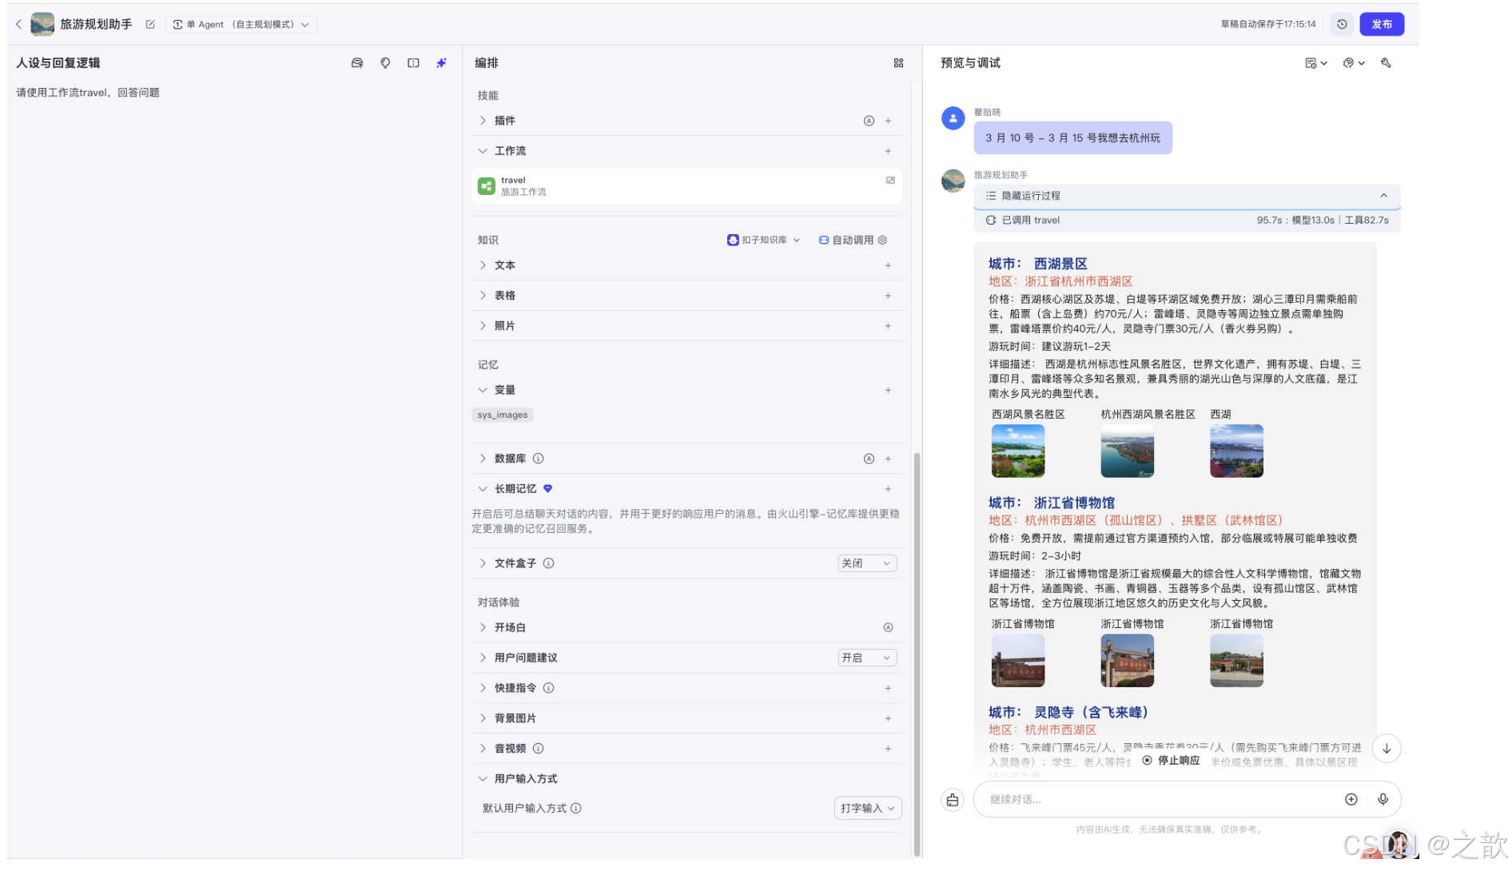The image size is (1512, 871).
Task: Switch 用户问题建议 from 开启 to off
Action: click(866, 657)
